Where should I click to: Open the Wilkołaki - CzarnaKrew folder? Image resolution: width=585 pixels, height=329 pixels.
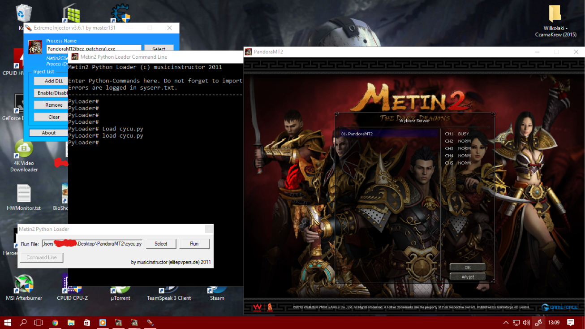coord(555,21)
